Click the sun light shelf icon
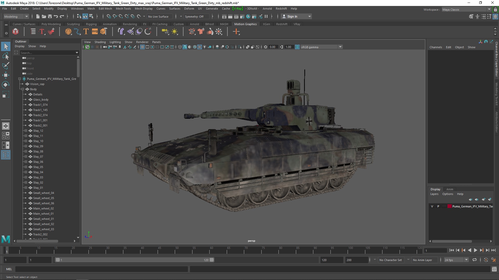 175,32
